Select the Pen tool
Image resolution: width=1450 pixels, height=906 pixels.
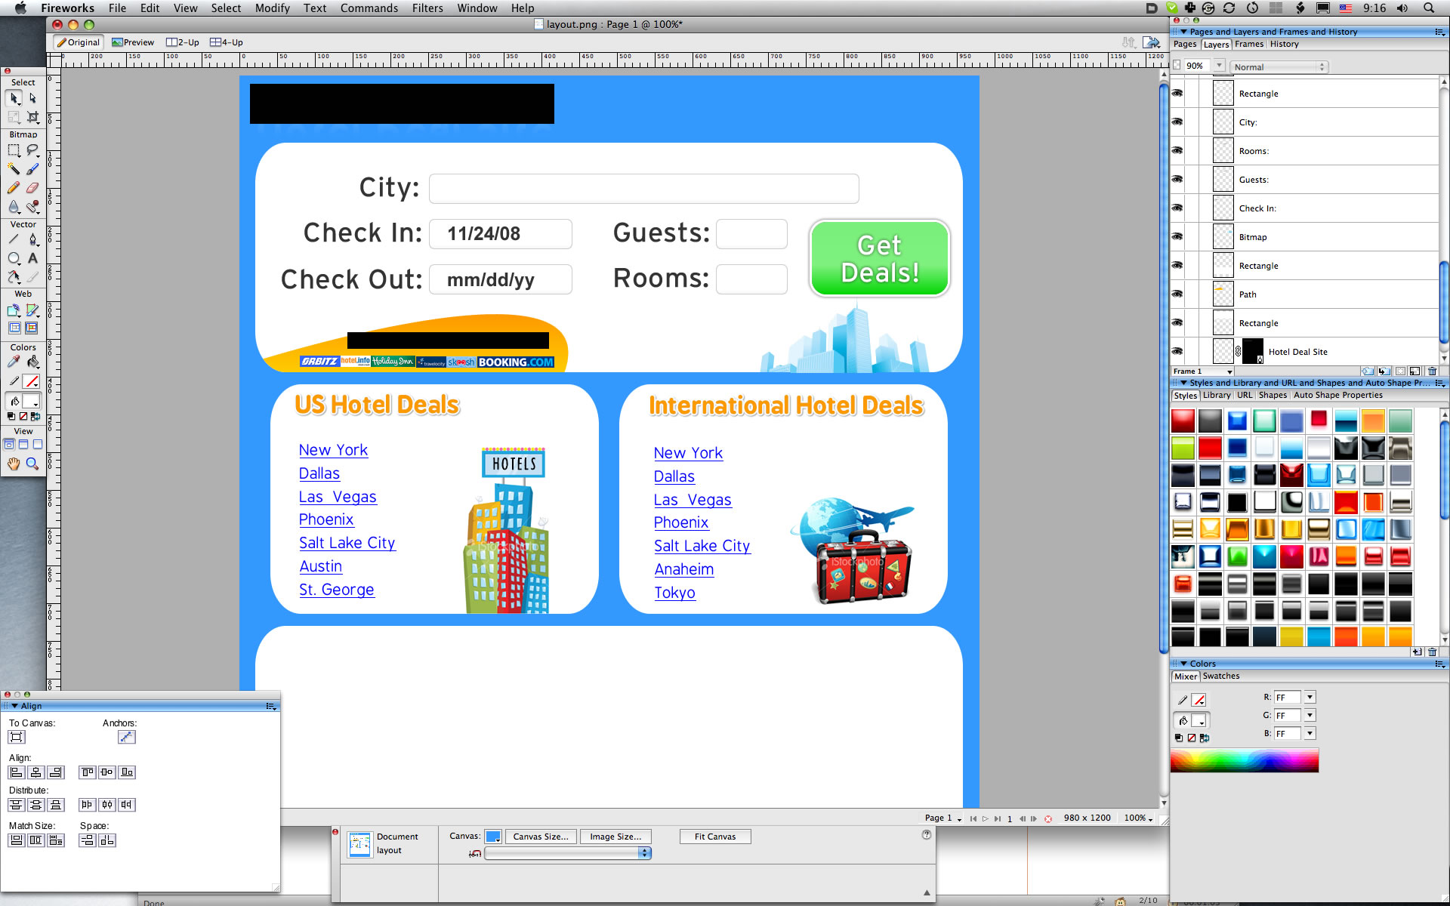[32, 240]
